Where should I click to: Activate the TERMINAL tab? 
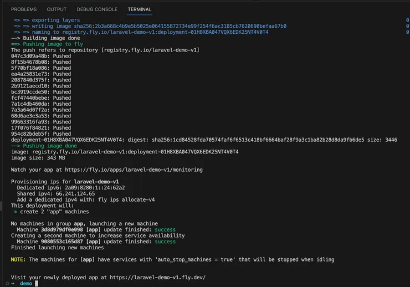140,9
